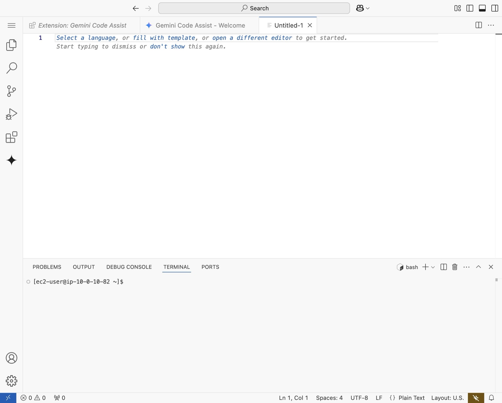502x403 pixels.
Task: Open the PORTS panel tab
Action: click(210, 267)
